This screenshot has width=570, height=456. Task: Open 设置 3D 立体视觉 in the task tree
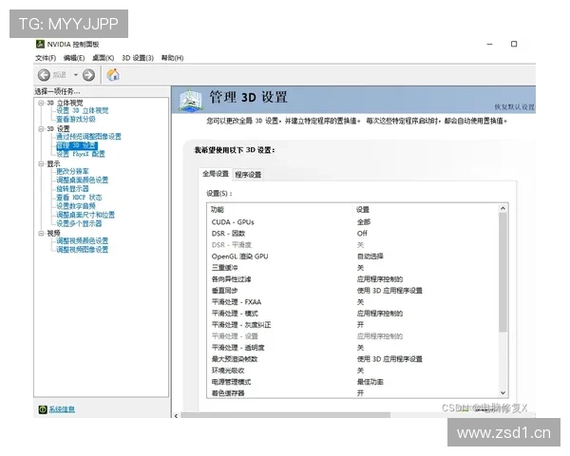pos(82,110)
